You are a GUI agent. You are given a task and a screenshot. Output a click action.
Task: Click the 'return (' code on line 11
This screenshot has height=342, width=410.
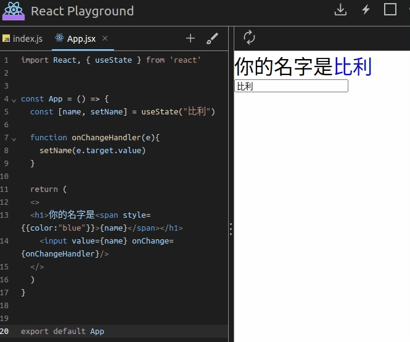[x=48, y=189]
